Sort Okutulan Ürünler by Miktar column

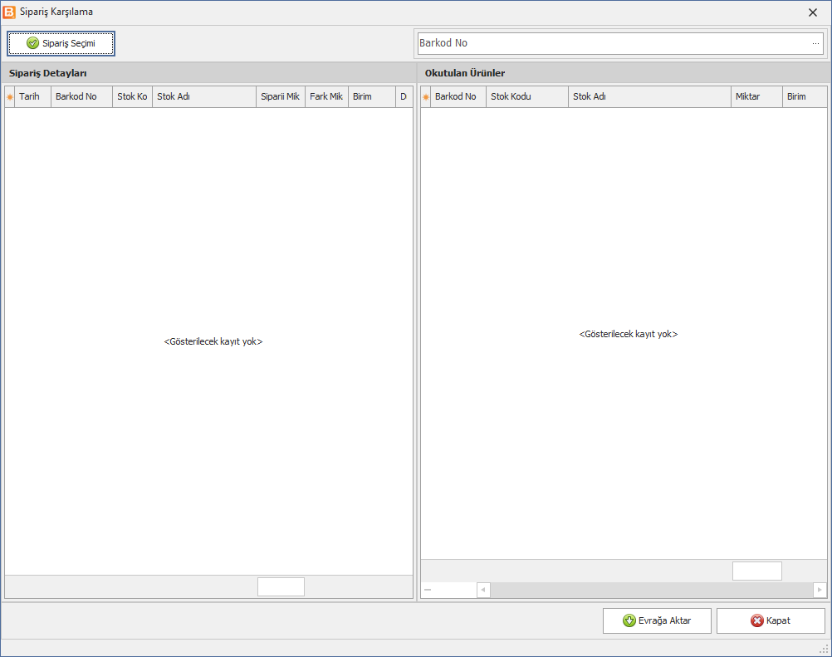pos(756,96)
